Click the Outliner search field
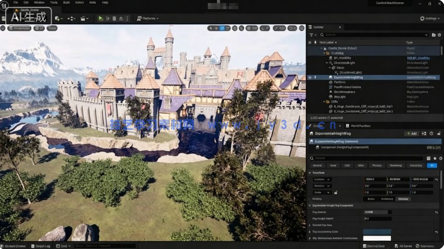This screenshot has width=444, height=249. click(x=374, y=35)
